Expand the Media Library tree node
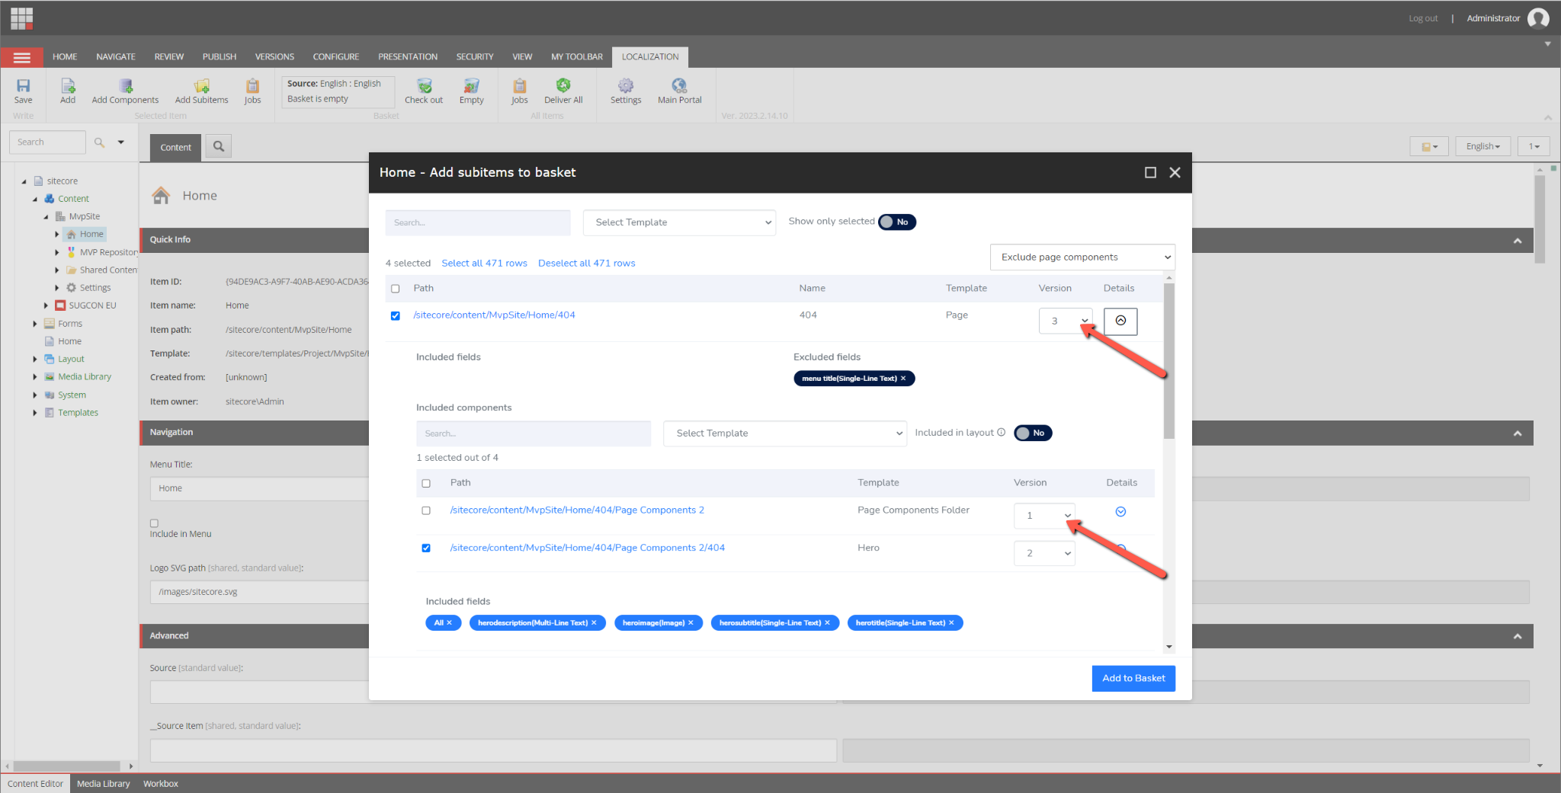1561x793 pixels. [35, 377]
